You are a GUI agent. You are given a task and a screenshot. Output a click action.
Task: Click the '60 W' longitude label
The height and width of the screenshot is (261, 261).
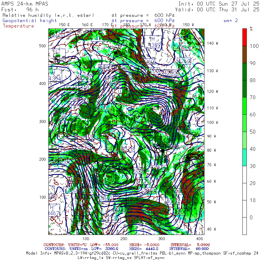pos(211,181)
